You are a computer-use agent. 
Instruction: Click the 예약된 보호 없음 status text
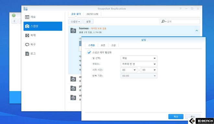click(99, 29)
